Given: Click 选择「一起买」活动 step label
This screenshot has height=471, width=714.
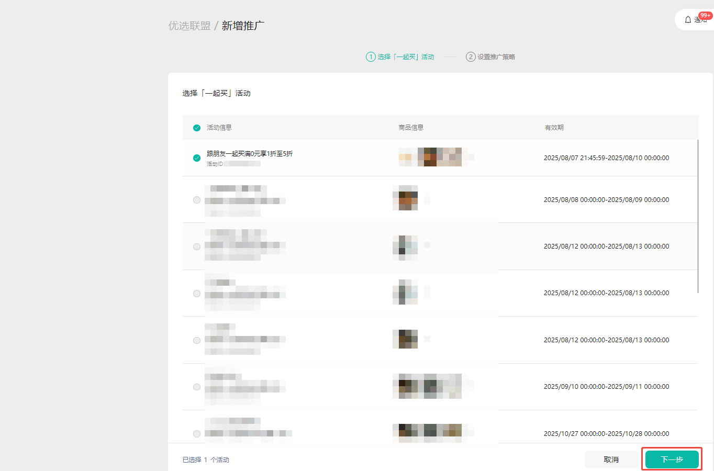Looking at the screenshot, I should click(x=406, y=57).
